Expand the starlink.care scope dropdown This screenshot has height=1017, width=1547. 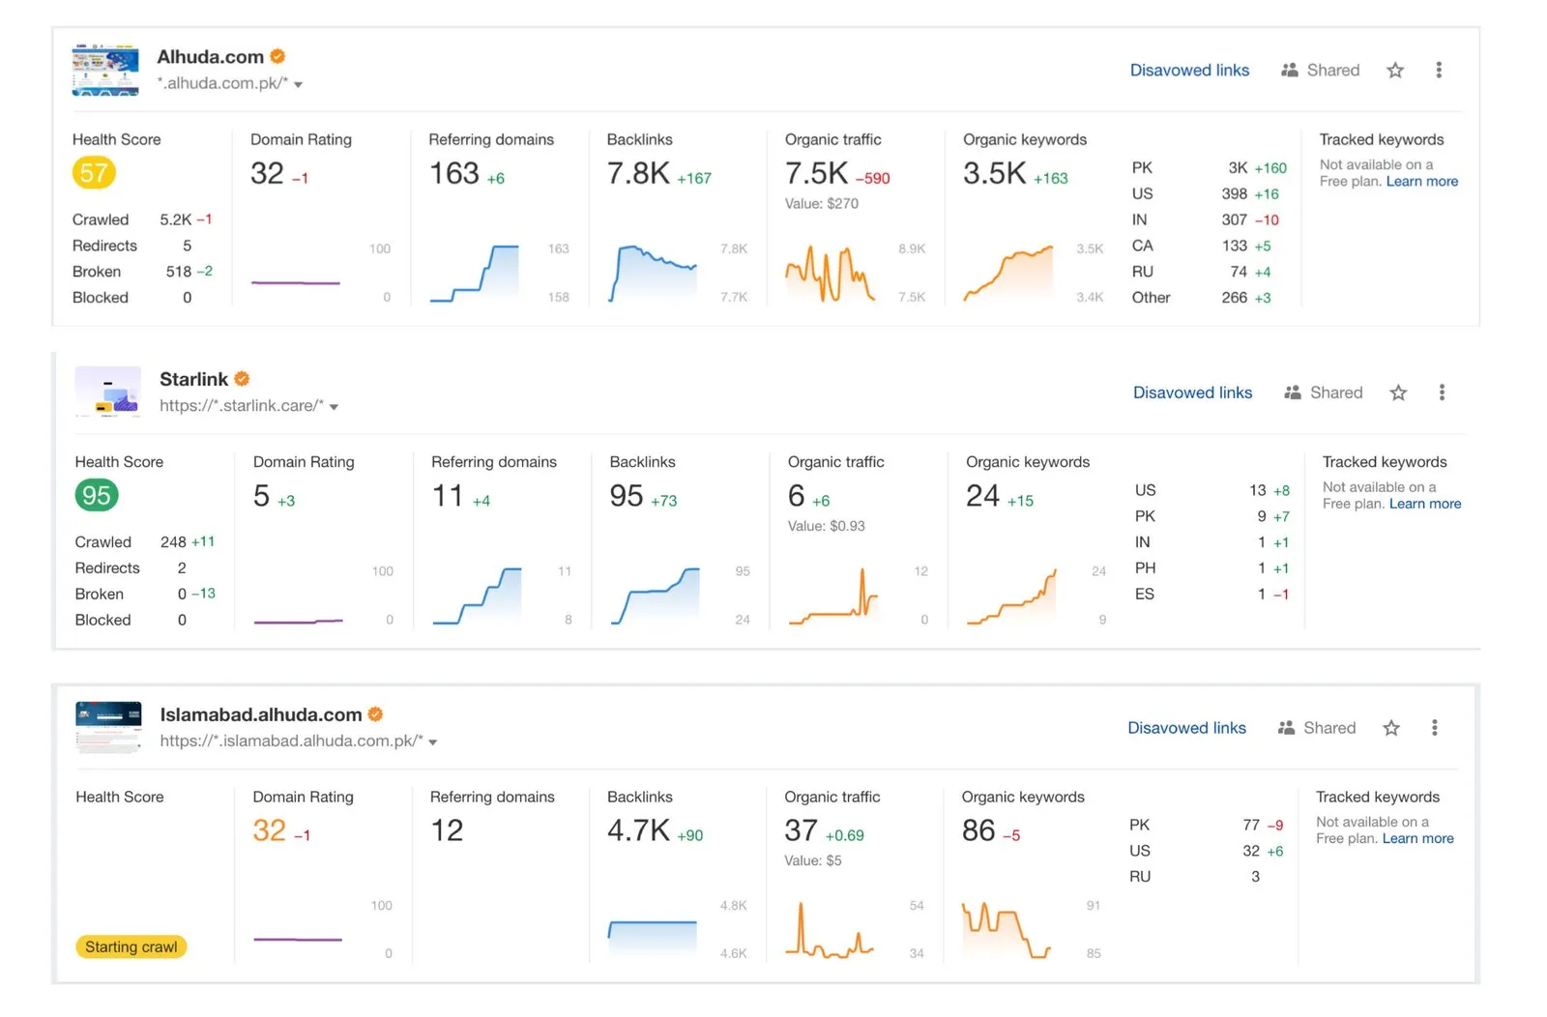coord(334,407)
